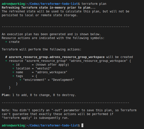This screenshot has width=144, height=129.
Task: Click the resource "azurerm_resource_group" declaration line
Action: tap(68, 61)
